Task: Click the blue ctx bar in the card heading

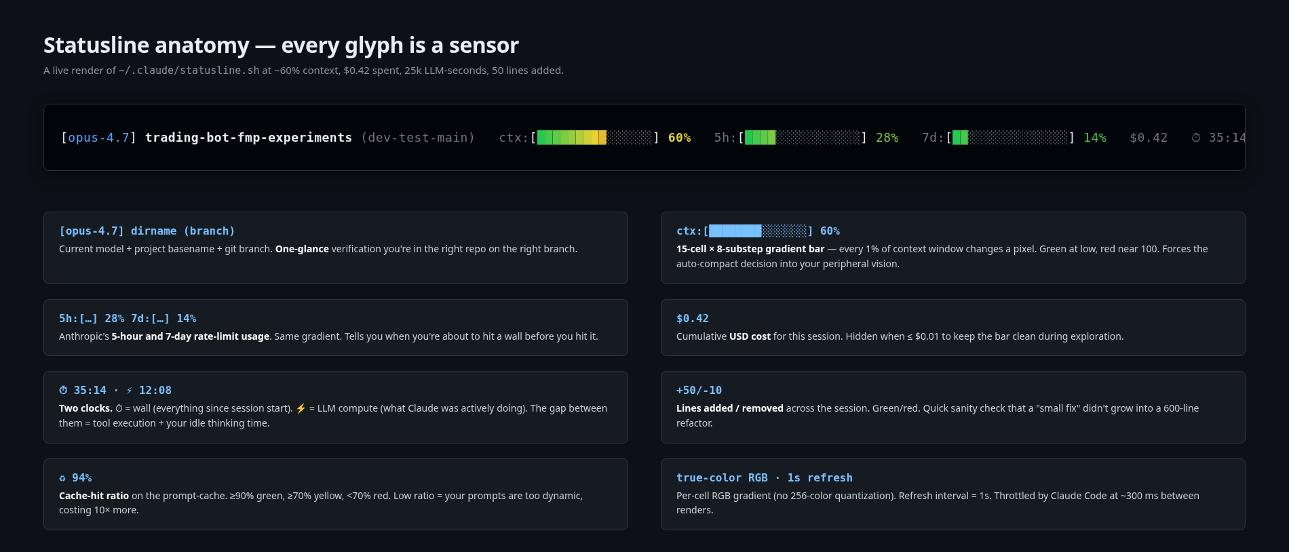Action: 758,231
